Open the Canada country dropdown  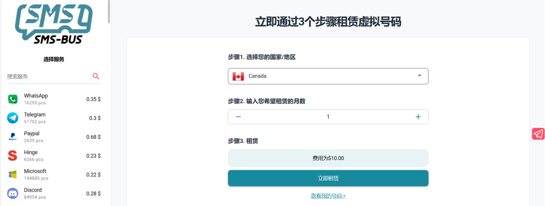[x=327, y=76]
